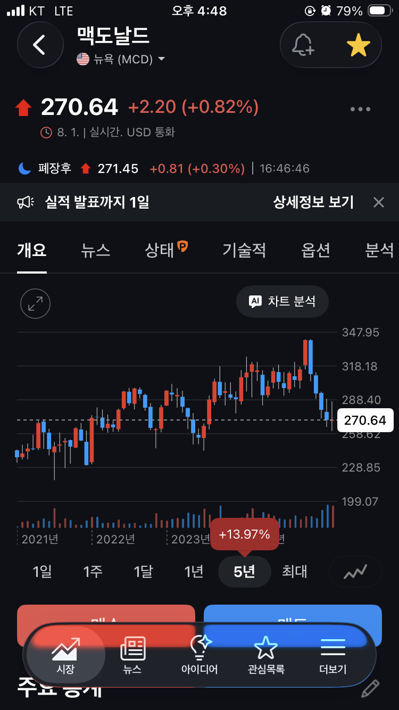This screenshot has width=399, height=710.
Task: Open the three-dot more options menu
Action: (360, 109)
